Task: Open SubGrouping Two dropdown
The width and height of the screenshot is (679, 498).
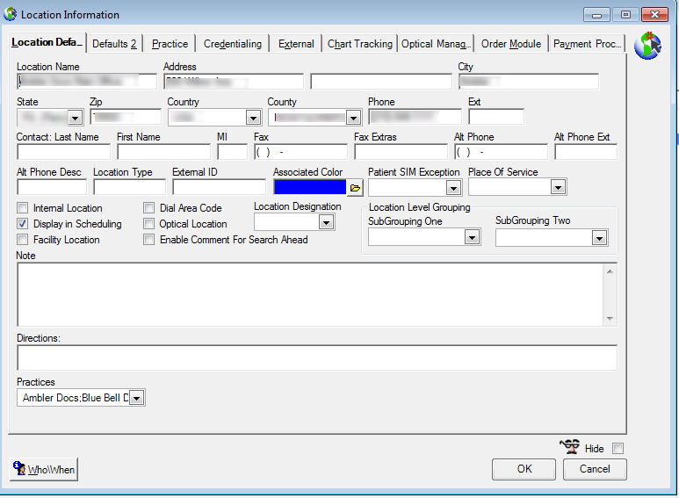Action: point(599,238)
